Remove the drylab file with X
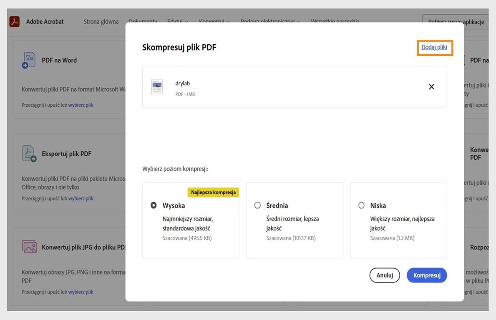Viewport: 496px width, 320px height. coord(431,87)
